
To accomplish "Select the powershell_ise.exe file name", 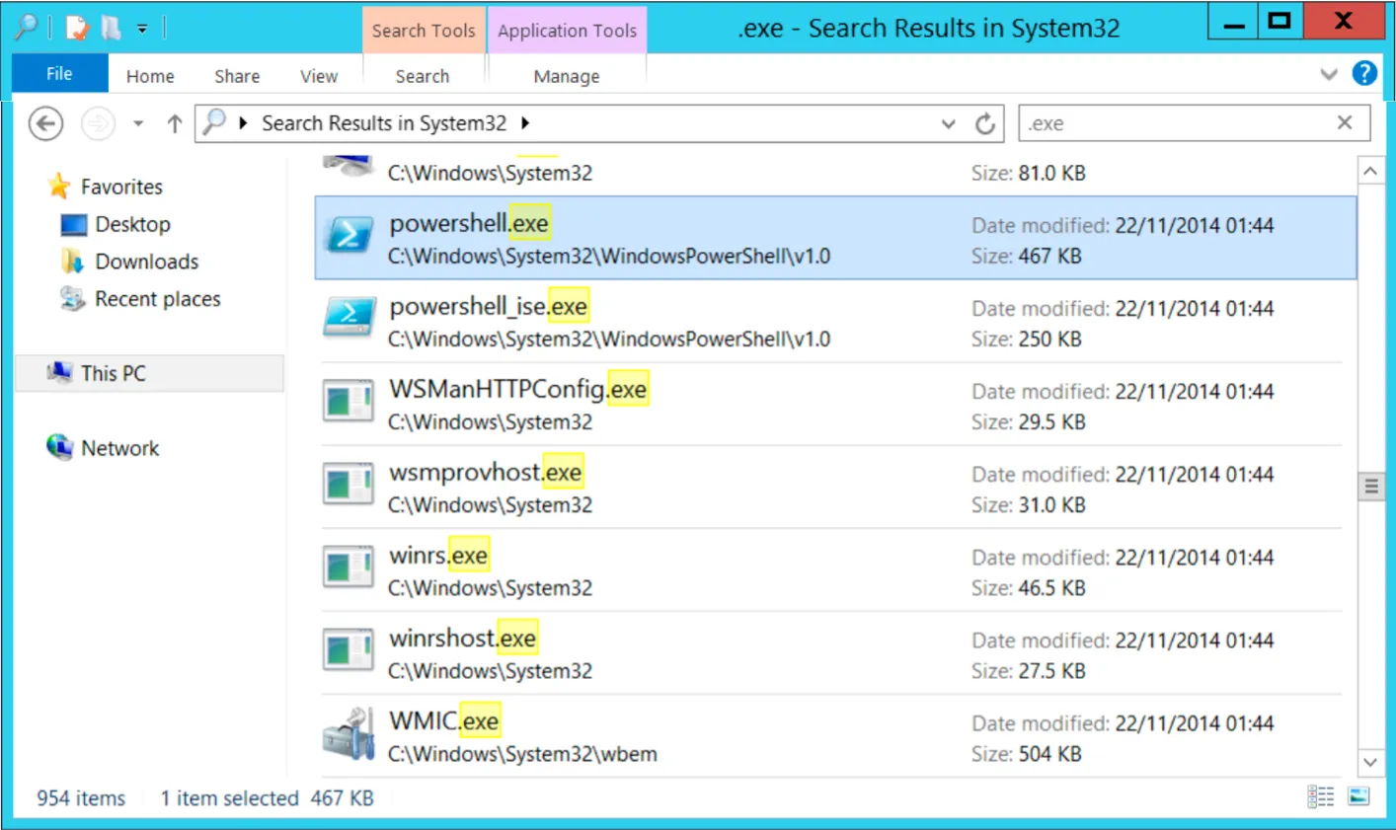I will [x=489, y=306].
